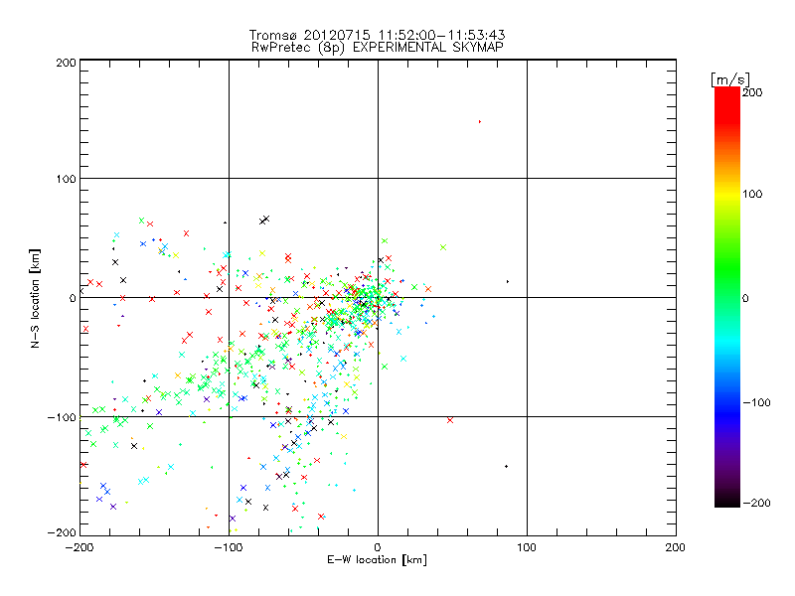Click the red X marker right of the origin near -100 km N-S
This screenshot has height=596, width=795.
[450, 420]
